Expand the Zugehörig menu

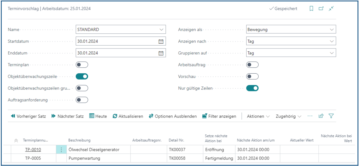[x=288, y=116]
